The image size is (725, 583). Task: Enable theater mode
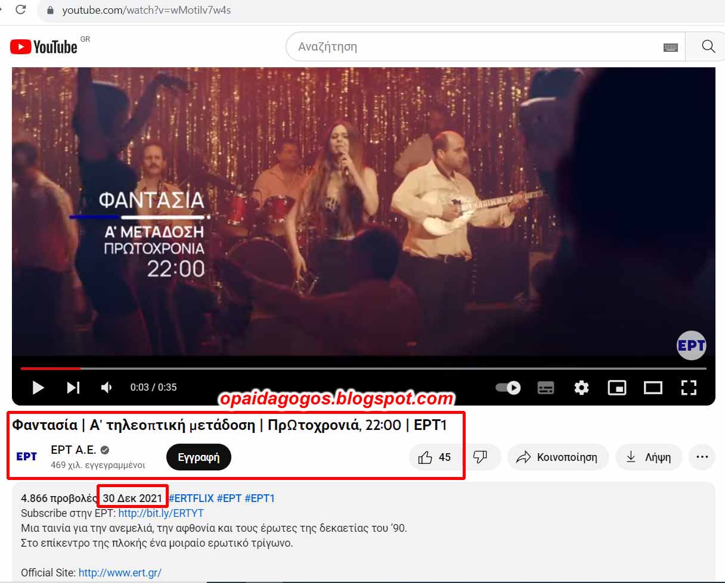[653, 388]
